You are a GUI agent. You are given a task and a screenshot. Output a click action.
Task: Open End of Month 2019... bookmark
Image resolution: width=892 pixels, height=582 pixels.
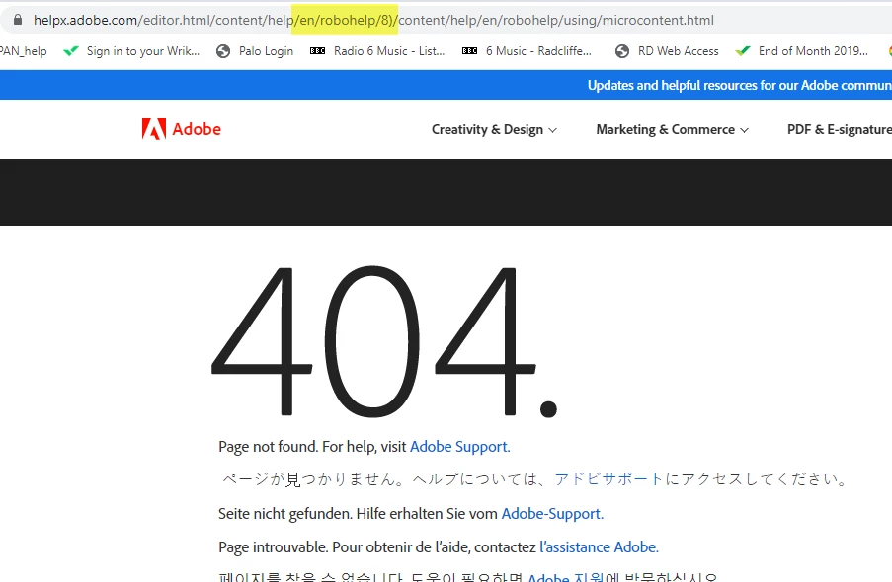[x=813, y=51]
